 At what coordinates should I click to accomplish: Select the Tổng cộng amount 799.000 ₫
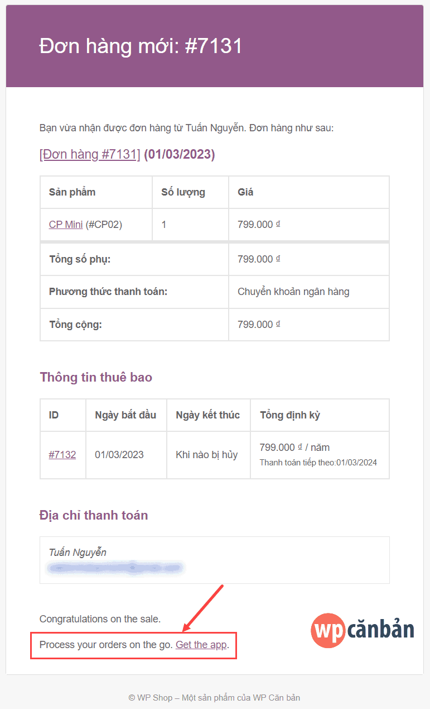(x=259, y=325)
